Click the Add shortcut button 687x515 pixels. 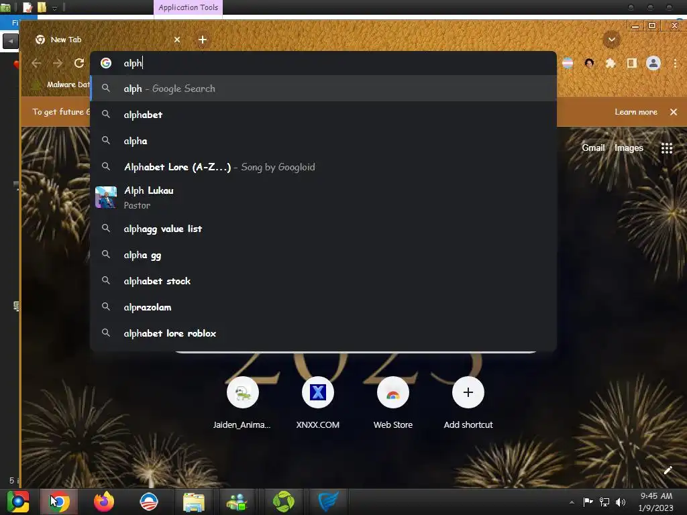tap(468, 403)
